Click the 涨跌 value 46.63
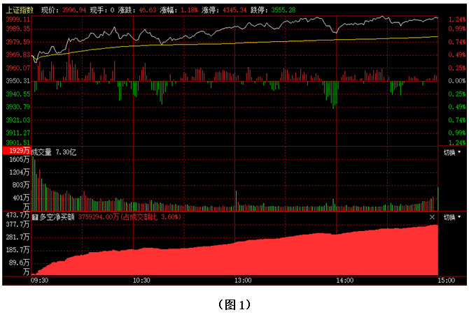469x317 pixels. coord(146,10)
